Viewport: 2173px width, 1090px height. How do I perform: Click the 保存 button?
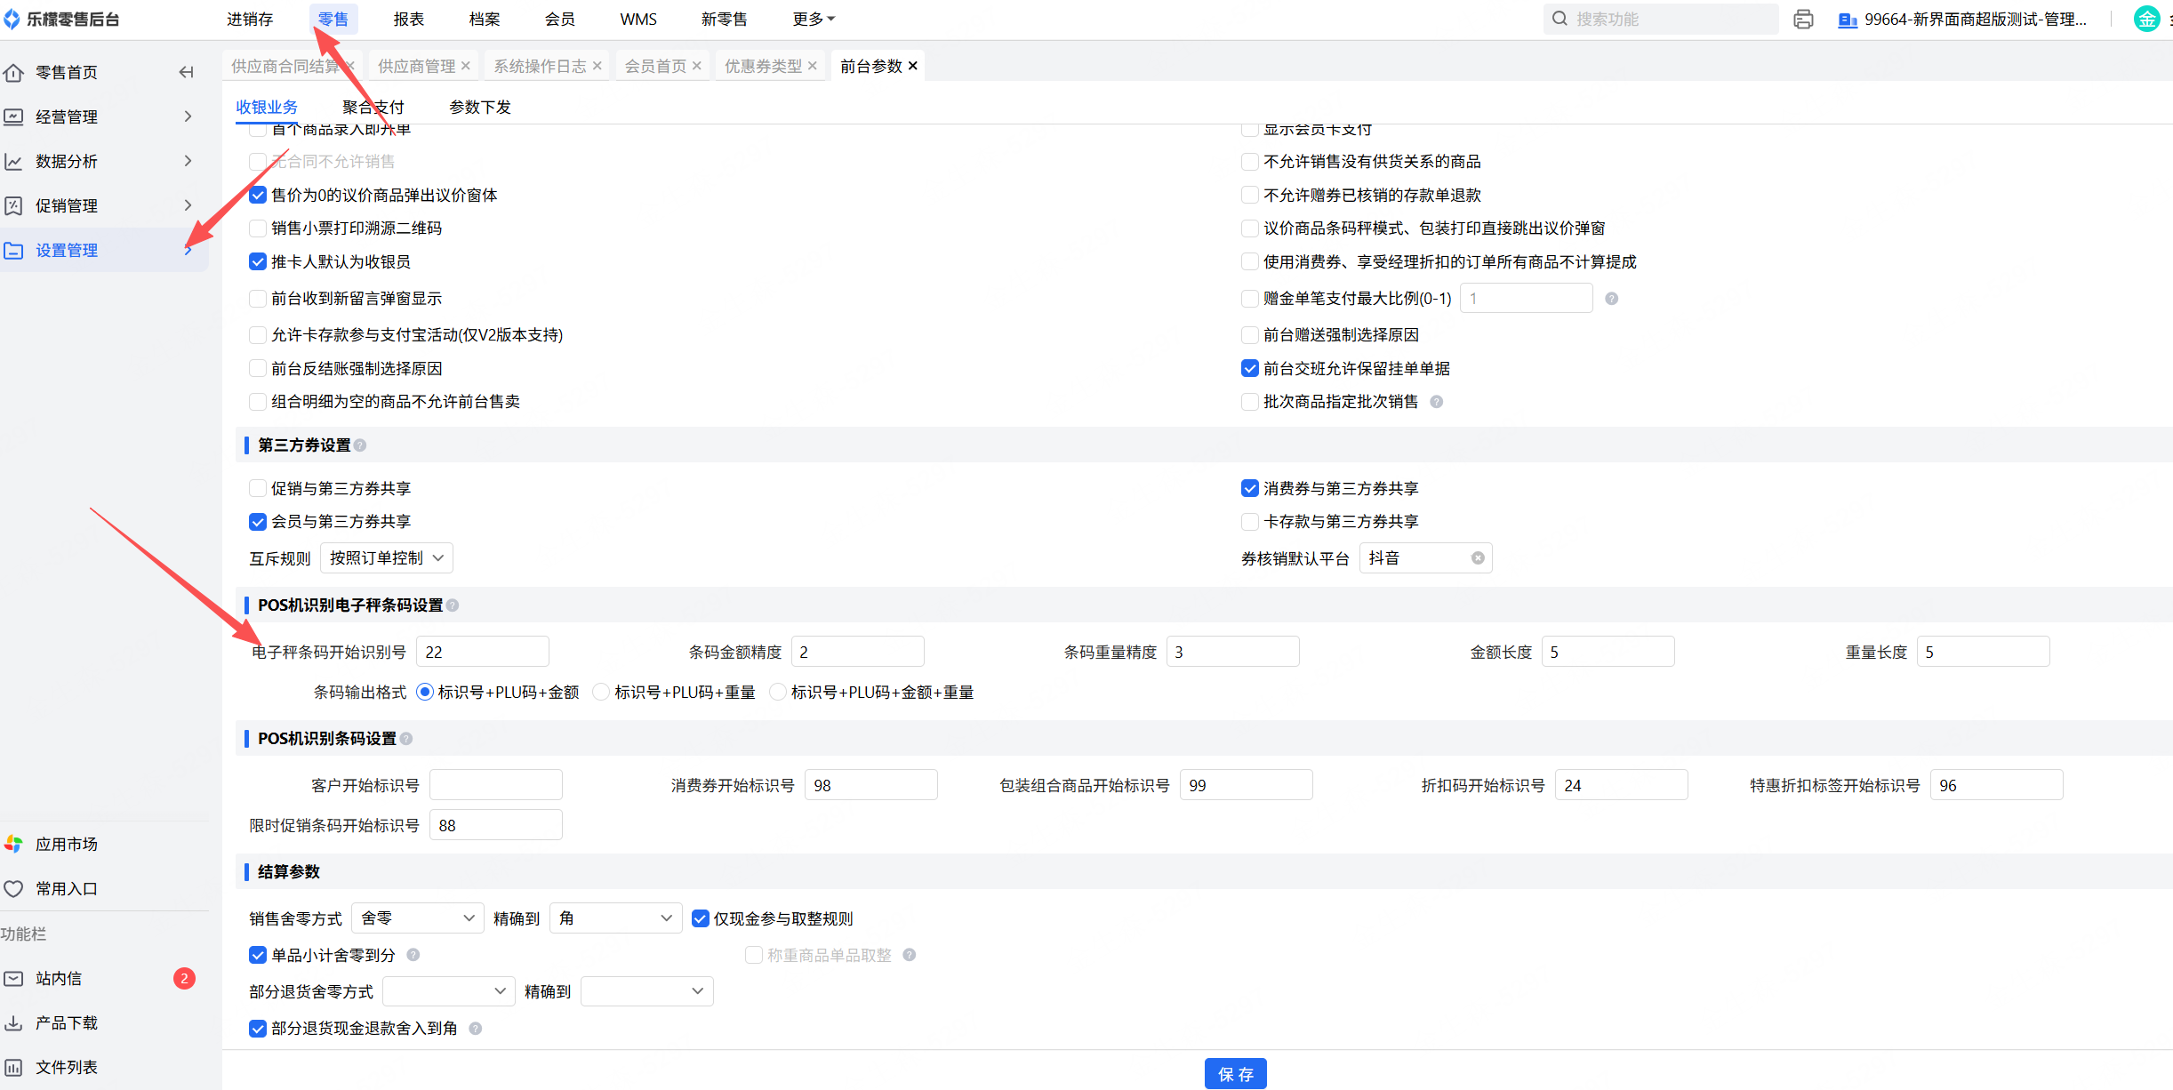tap(1235, 1074)
